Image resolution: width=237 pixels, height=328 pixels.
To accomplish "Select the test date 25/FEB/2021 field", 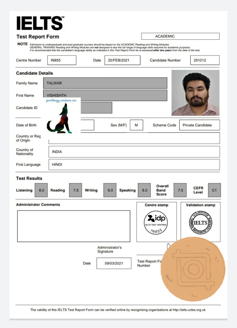I will click(x=122, y=60).
